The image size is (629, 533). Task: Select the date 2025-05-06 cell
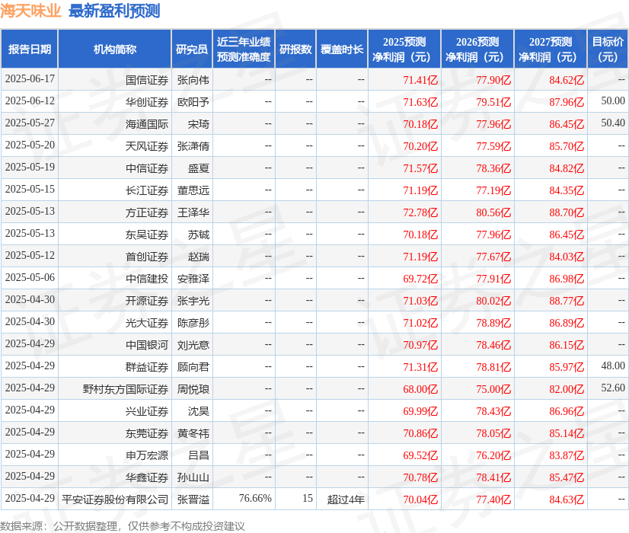point(30,277)
